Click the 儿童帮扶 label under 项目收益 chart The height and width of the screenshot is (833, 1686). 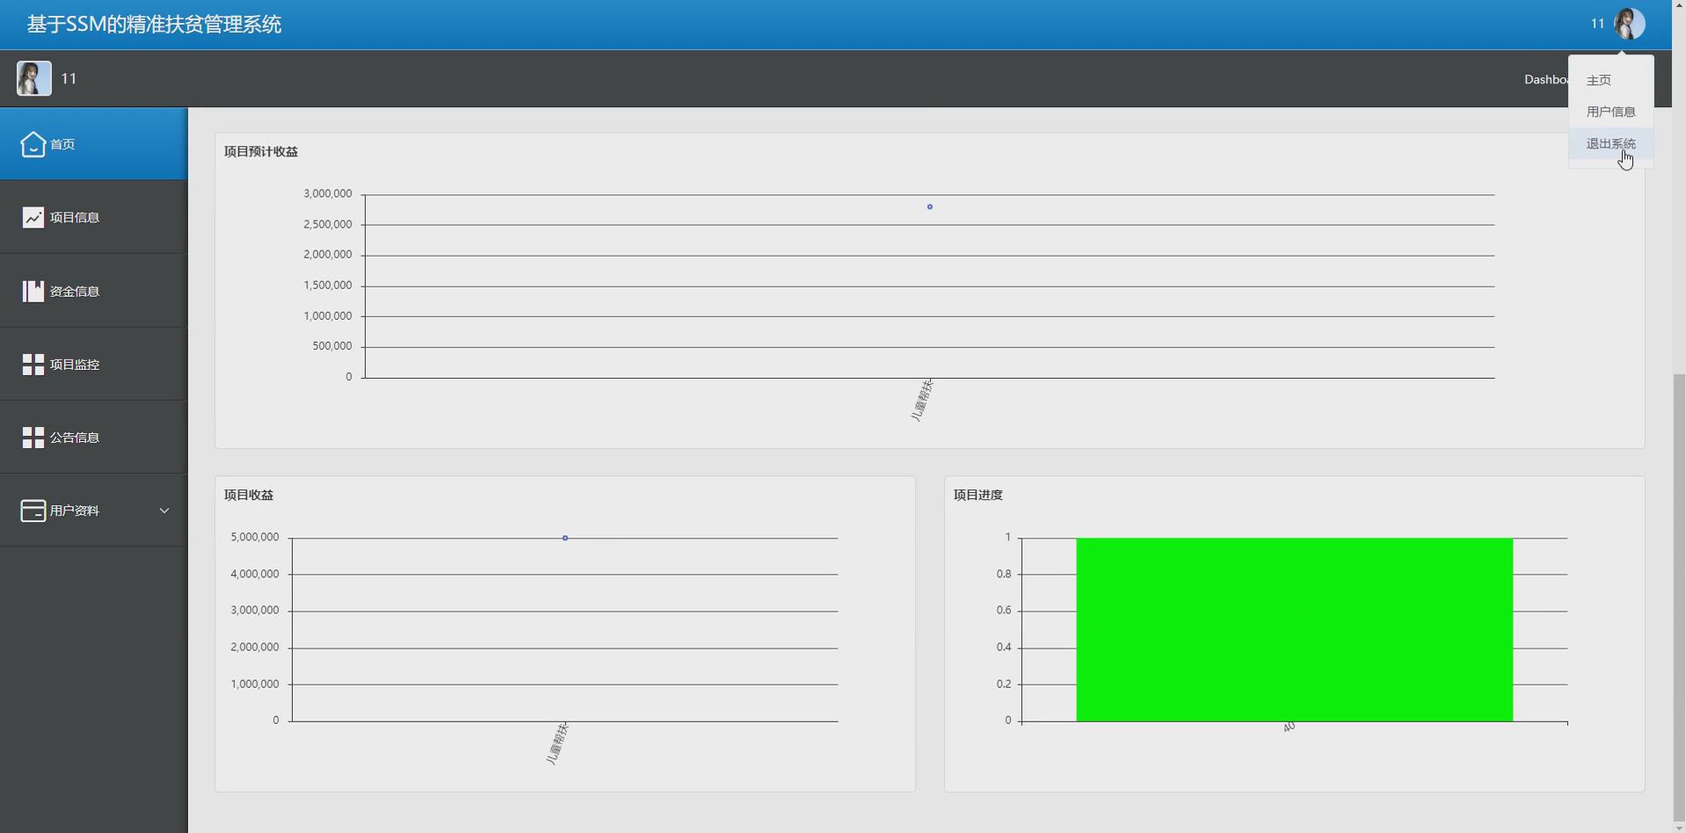tap(557, 744)
